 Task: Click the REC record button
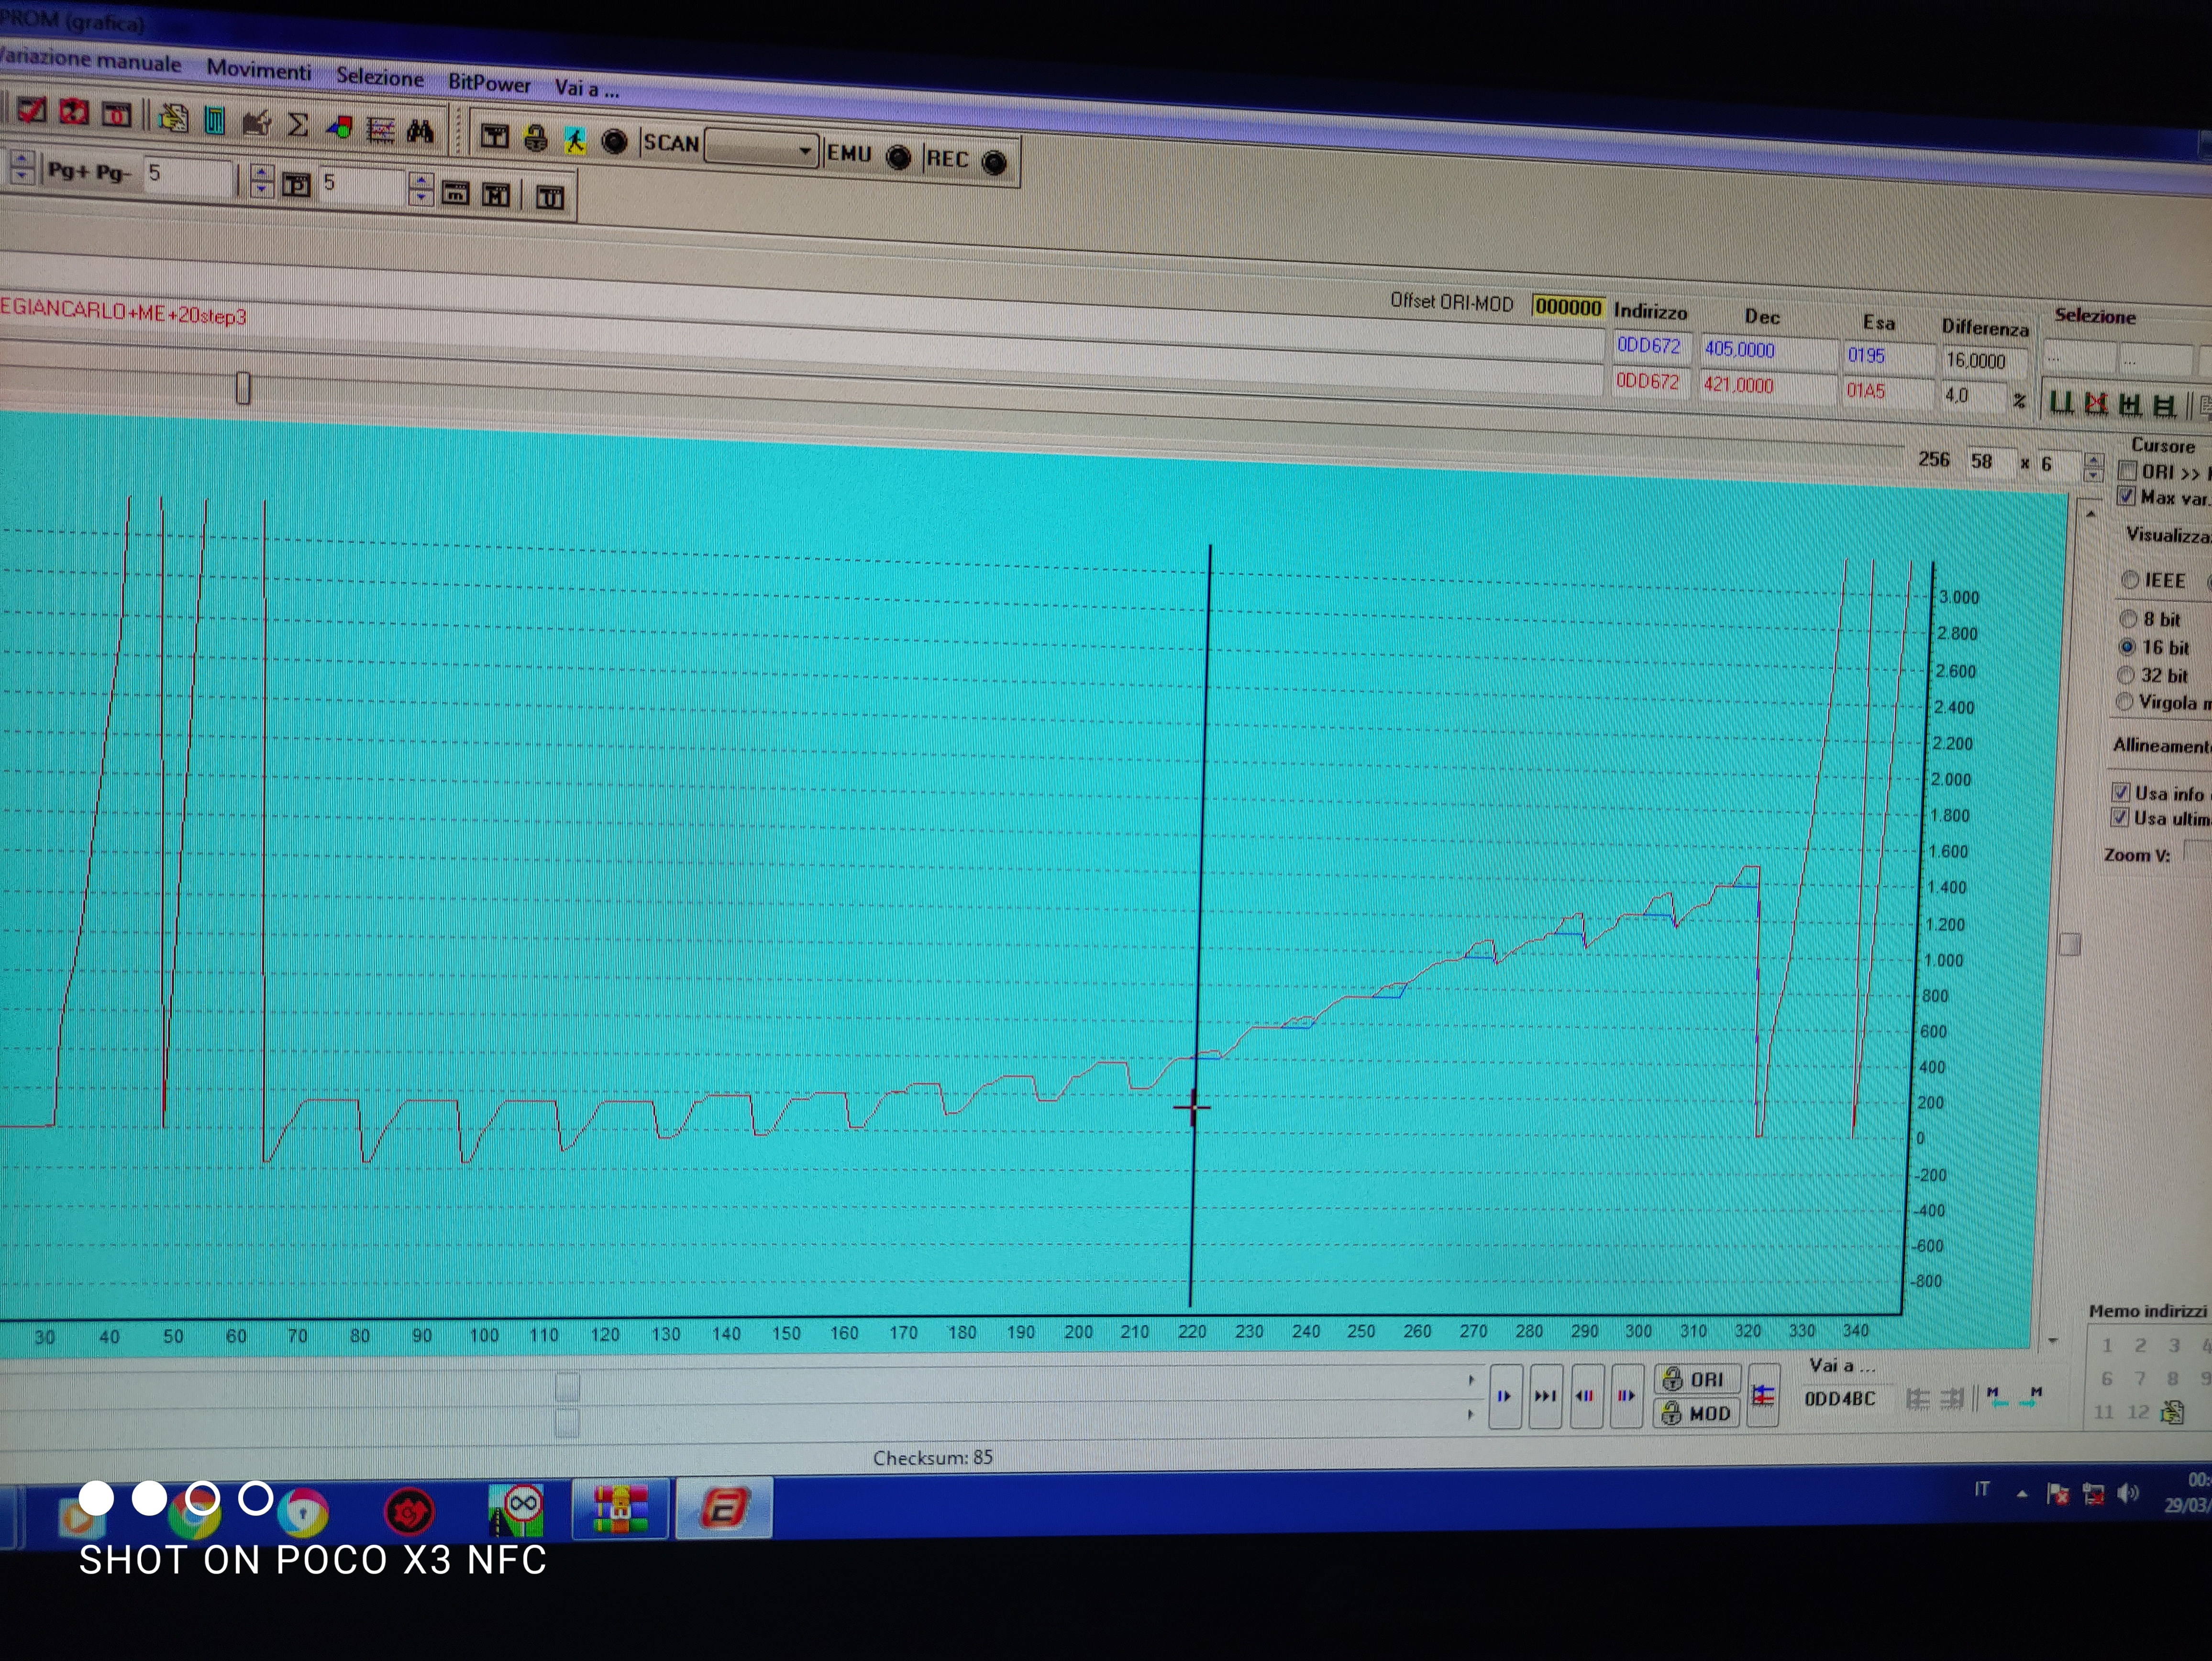click(x=994, y=162)
